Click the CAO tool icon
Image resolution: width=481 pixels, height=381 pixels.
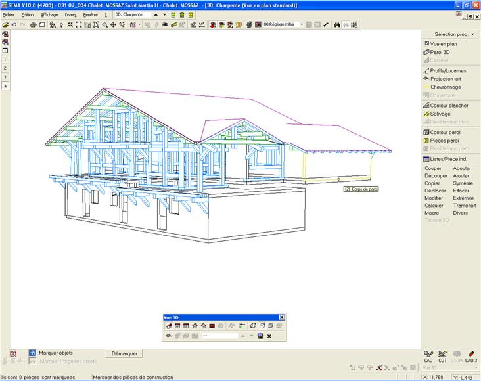pyautogui.click(x=428, y=357)
